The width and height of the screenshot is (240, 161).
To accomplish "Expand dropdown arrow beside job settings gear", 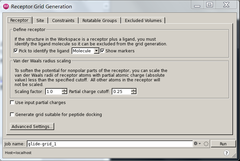I will (200, 144).
